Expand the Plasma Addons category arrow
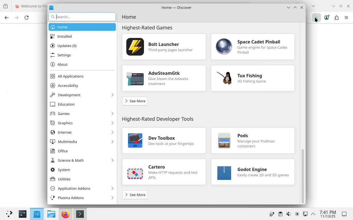353x220 pixels. click(x=113, y=198)
